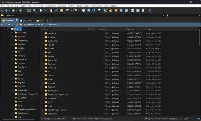Toggle the navigation tree panel icon

(x=138, y=10)
